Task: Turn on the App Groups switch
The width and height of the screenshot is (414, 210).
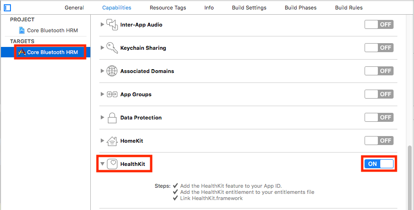Action: click(379, 94)
